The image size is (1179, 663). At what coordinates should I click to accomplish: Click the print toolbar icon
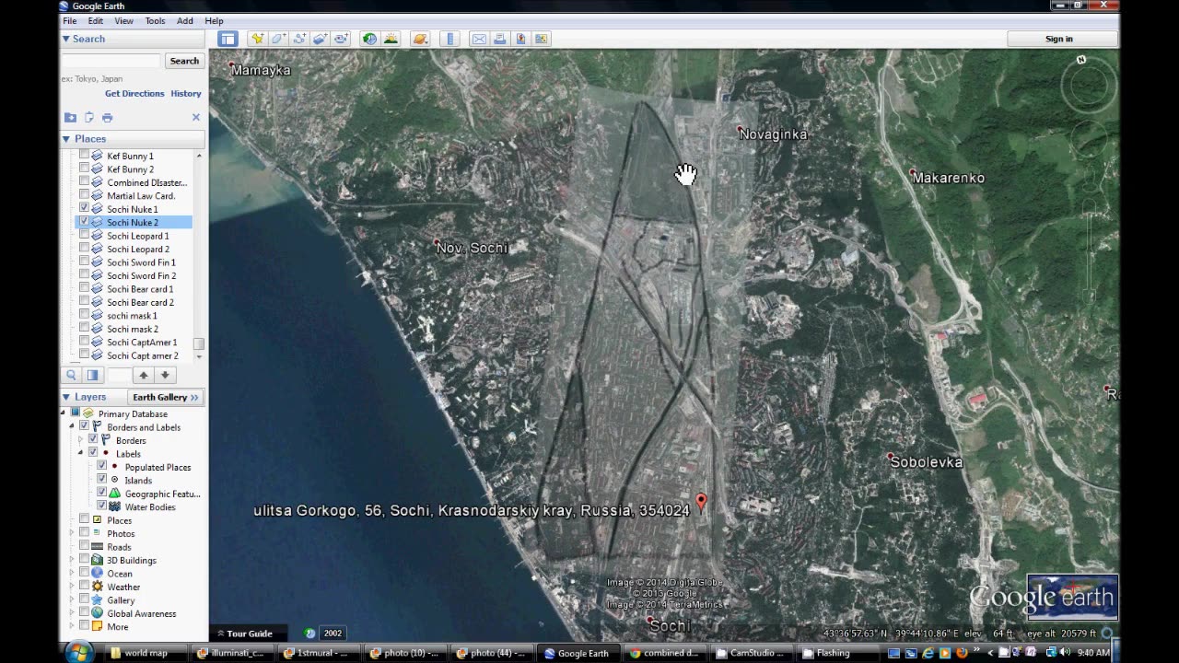tap(499, 39)
